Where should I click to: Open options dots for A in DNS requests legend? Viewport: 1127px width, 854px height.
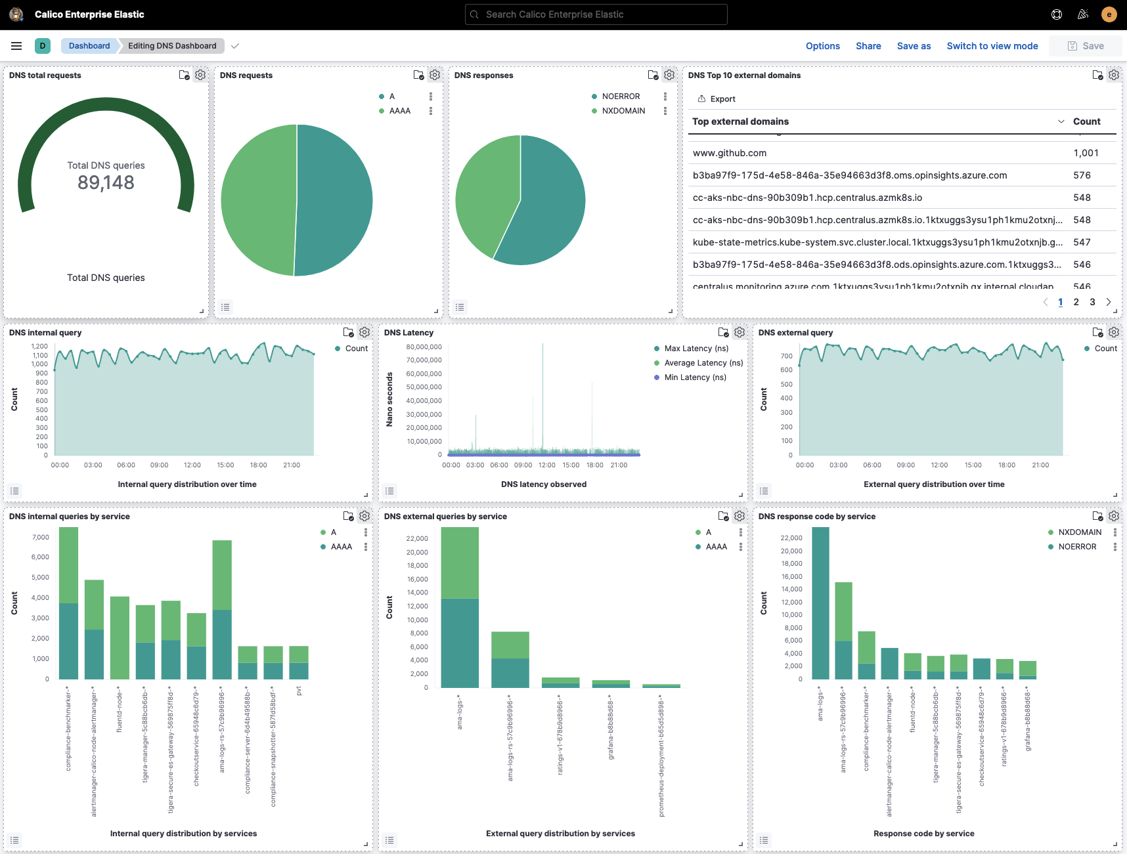(431, 96)
